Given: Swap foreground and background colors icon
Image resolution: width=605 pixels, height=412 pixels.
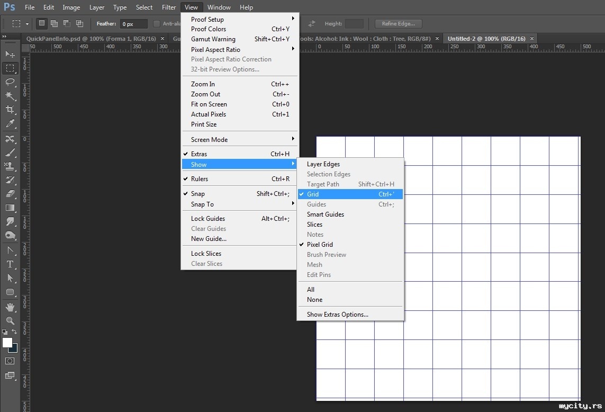Looking at the screenshot, I should 14,332.
